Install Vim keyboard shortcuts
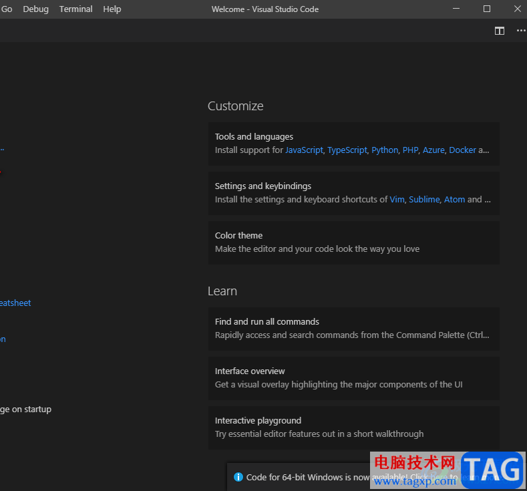Viewport: 527px width, 491px height. point(397,200)
